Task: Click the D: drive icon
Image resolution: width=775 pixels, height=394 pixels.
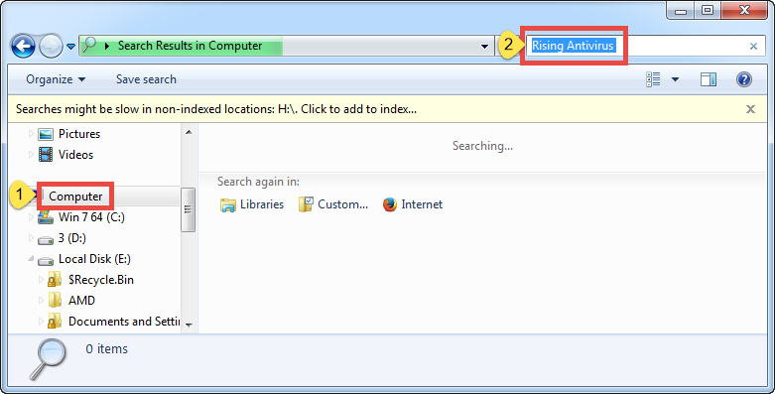Action: click(x=46, y=239)
